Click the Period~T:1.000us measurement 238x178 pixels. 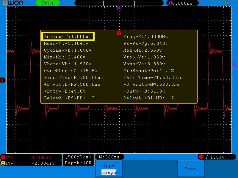(68, 36)
